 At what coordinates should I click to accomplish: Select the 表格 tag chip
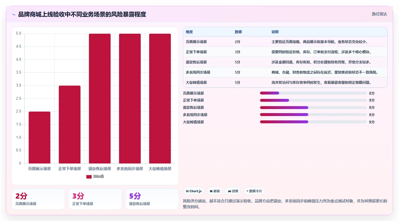215,191
